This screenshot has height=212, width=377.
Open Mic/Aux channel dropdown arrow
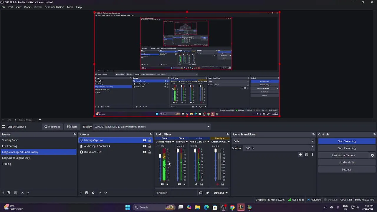pos(186,142)
